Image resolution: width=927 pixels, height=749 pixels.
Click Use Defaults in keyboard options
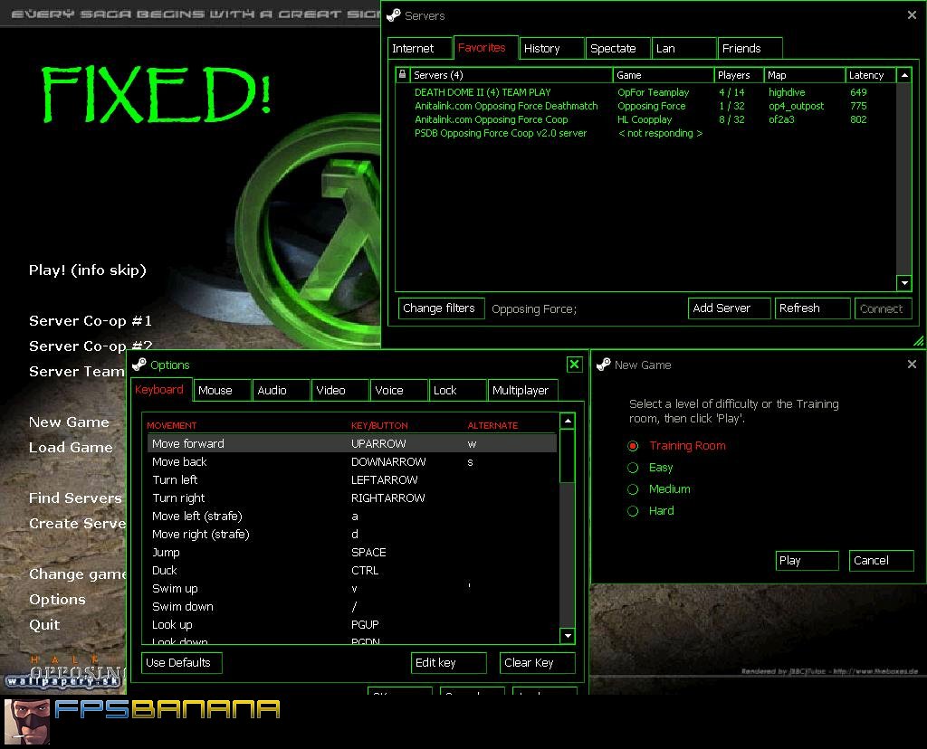(181, 662)
